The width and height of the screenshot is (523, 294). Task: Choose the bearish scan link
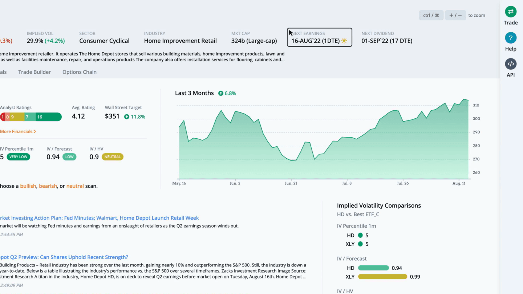(x=48, y=186)
